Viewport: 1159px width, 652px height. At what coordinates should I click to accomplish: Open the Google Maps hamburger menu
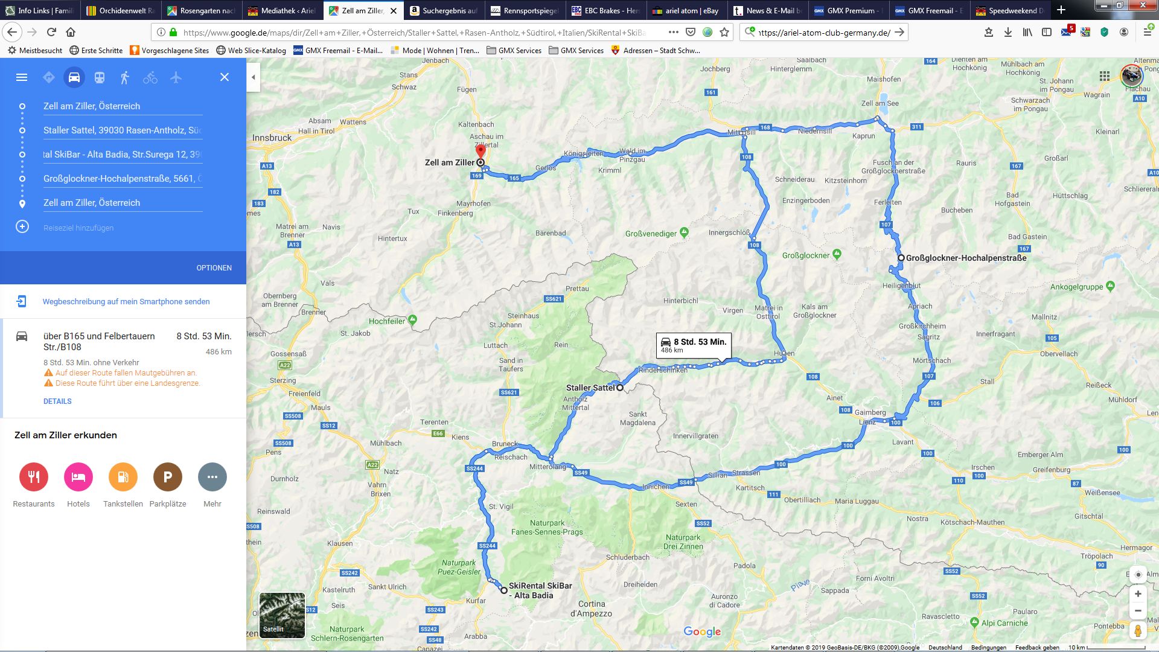22,77
